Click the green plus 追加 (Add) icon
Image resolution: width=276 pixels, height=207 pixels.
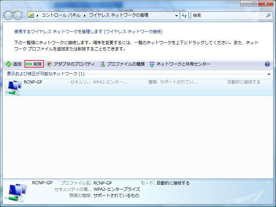click(9, 64)
